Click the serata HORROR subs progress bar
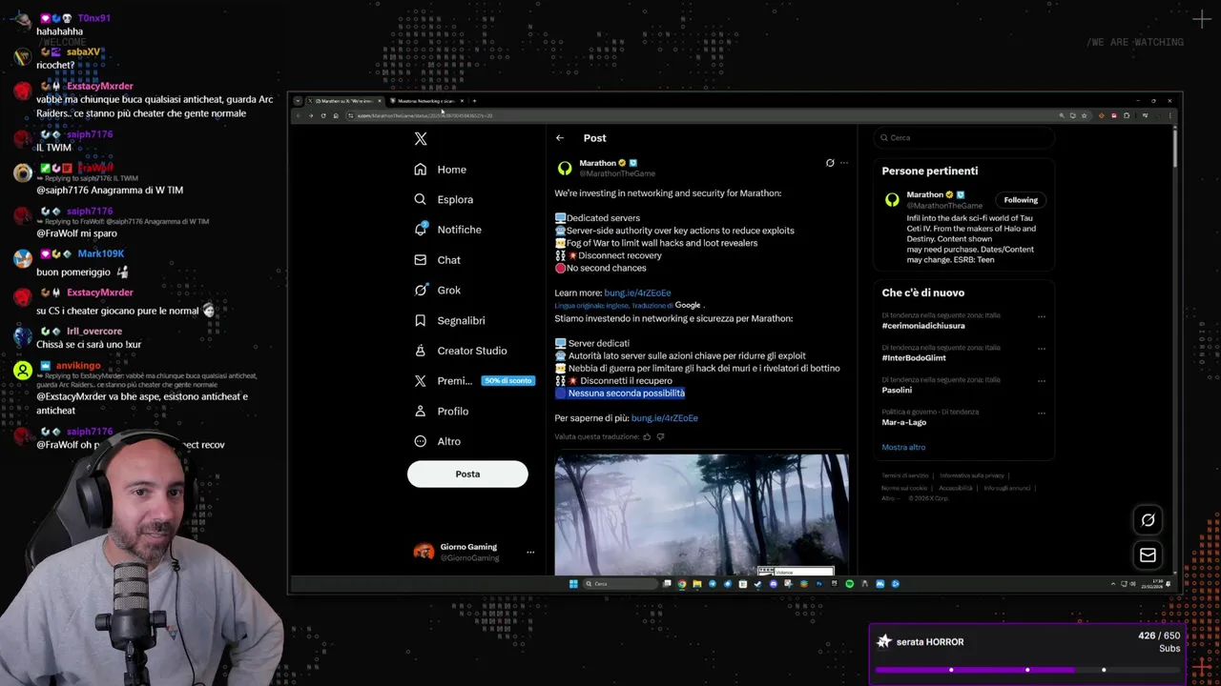 pos(1027,670)
